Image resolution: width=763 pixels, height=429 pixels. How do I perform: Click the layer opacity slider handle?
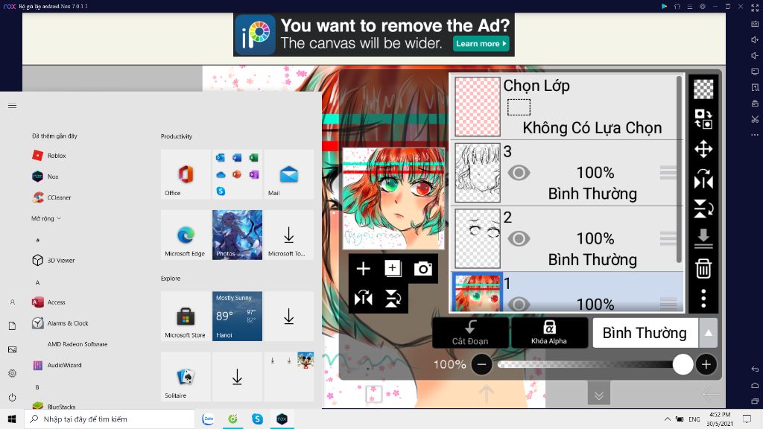pos(683,364)
